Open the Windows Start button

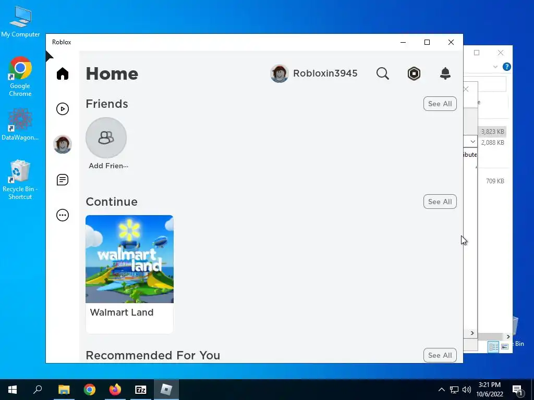(x=13, y=390)
